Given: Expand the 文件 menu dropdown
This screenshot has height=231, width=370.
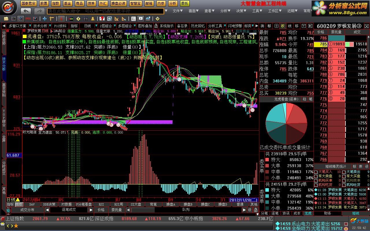Looking at the screenshot, I should coord(178,11).
